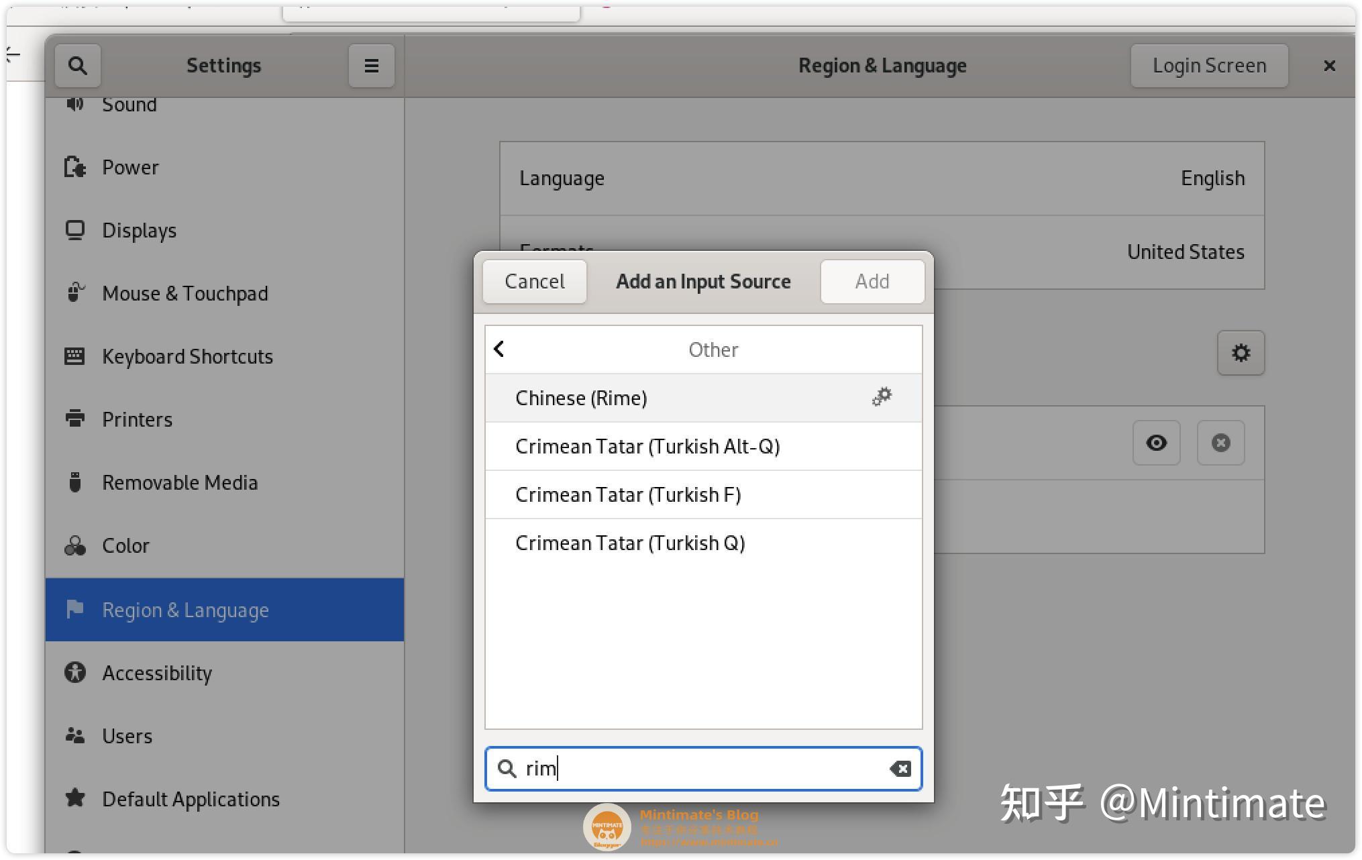
Task: Click the rim search field
Action: coord(698,769)
